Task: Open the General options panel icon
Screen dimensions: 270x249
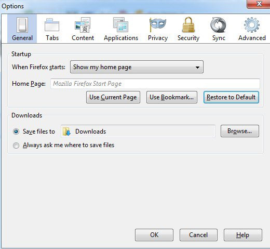Action: pos(22,29)
